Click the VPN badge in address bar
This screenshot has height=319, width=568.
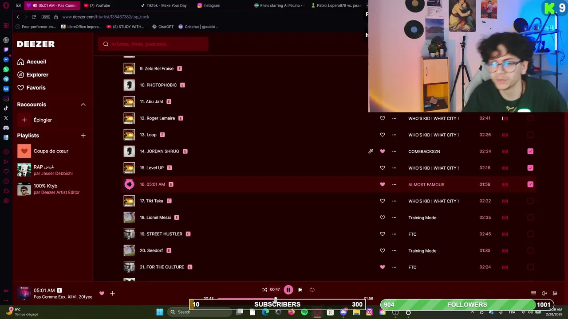tap(46, 17)
